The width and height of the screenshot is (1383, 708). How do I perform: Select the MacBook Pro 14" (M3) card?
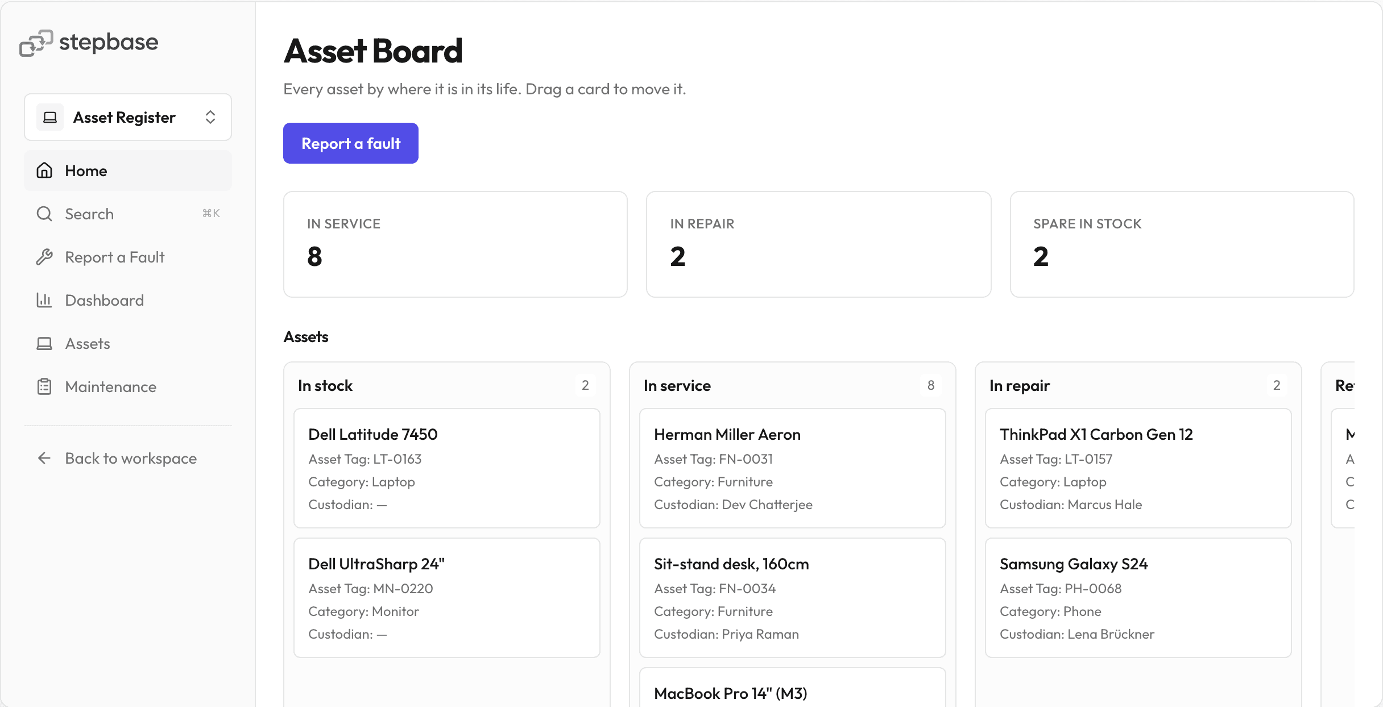(x=793, y=688)
